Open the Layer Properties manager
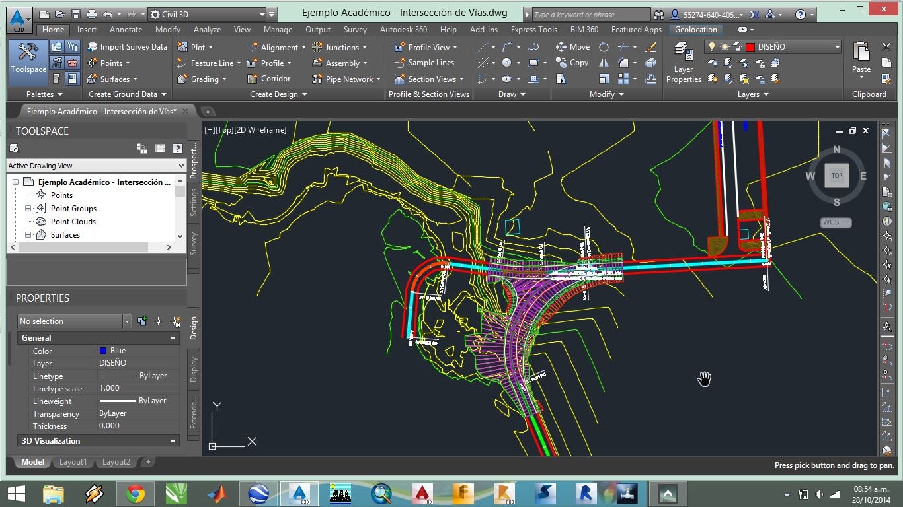Image resolution: width=903 pixels, height=507 pixels. coord(684,62)
